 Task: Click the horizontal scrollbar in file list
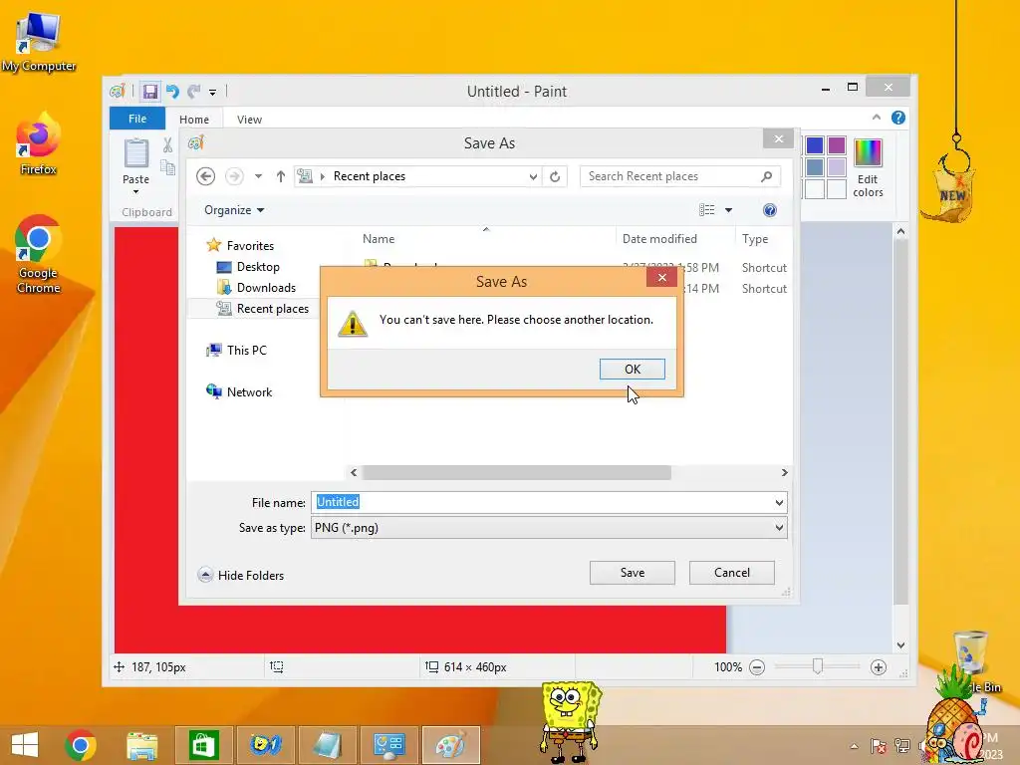click(x=517, y=473)
